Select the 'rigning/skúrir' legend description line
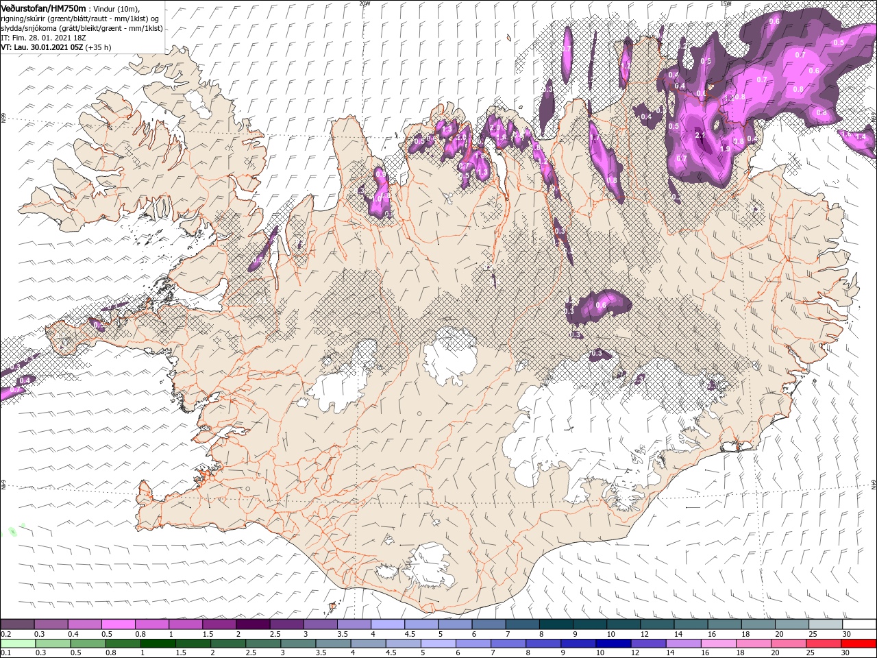Image resolution: width=877 pixels, height=658 pixels. pos(80,19)
